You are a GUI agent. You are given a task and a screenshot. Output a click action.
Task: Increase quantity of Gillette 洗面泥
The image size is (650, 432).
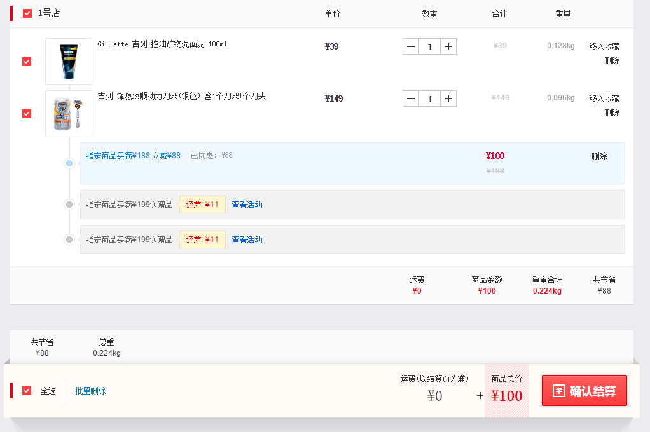click(448, 46)
